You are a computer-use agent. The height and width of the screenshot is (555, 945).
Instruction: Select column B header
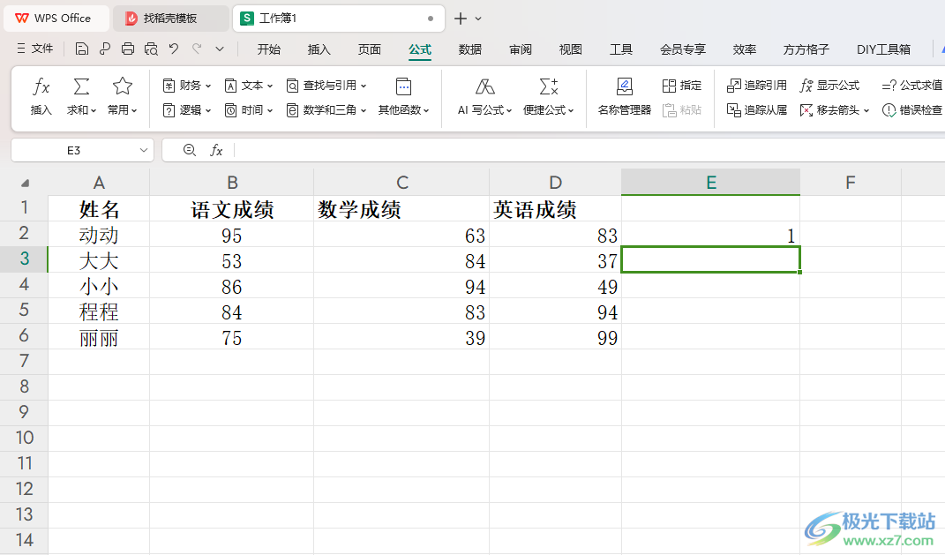coord(232,182)
